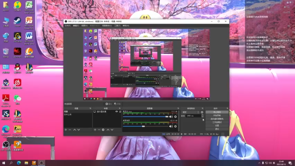Click the OBS preview canvas
Image resolution: width=295 pixels, height=166 pixels.
[146, 64]
